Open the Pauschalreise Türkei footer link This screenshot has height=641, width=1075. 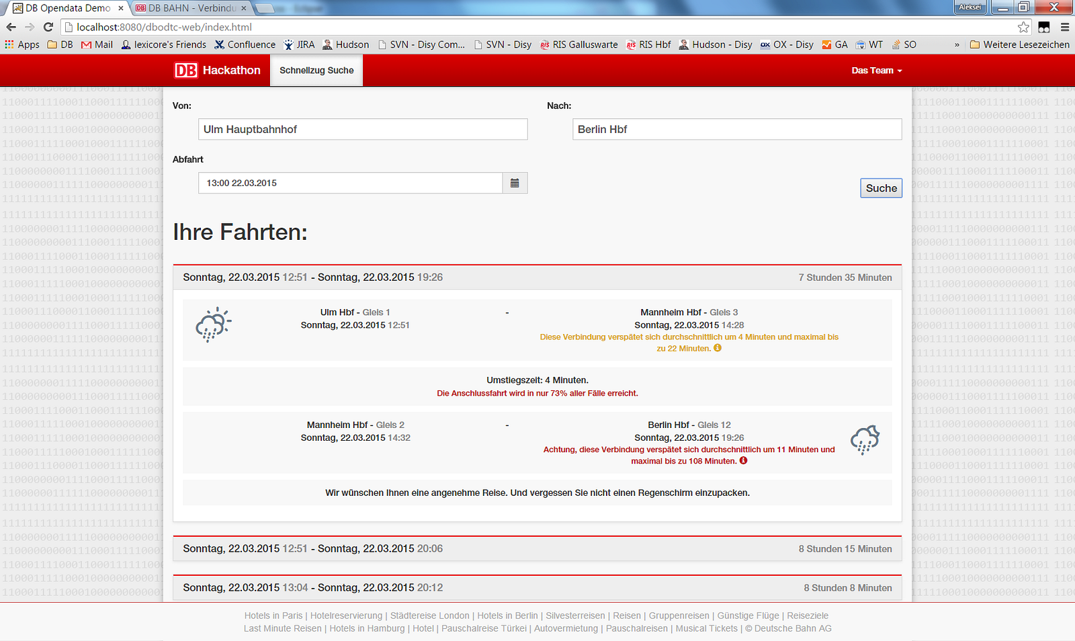point(484,628)
